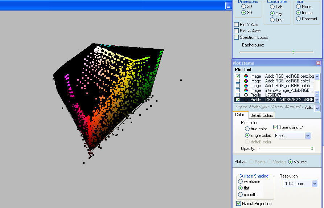Click the Adob-RGB_eciRGB-colab image color icon
The image size is (324, 208).
tap(246, 86)
